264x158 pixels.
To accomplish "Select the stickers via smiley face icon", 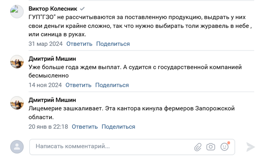I will point(224,147).
